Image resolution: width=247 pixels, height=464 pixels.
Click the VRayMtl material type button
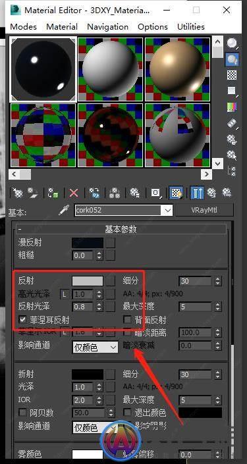coord(204,211)
